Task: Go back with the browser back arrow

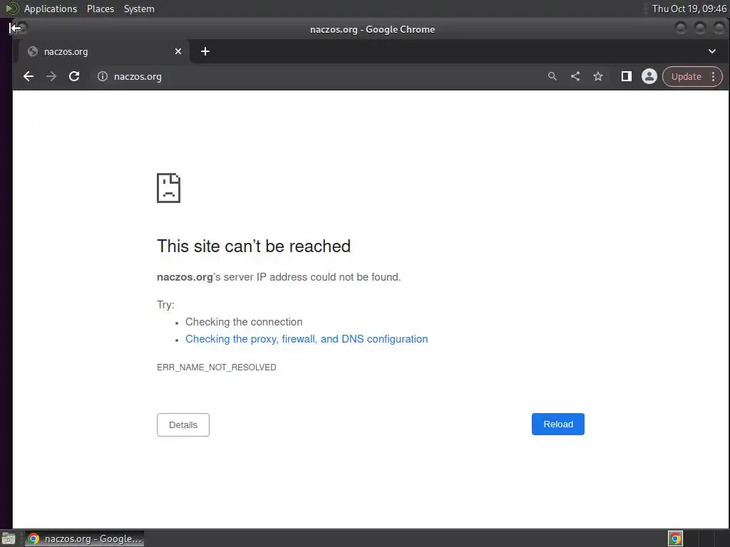Action: (x=29, y=77)
